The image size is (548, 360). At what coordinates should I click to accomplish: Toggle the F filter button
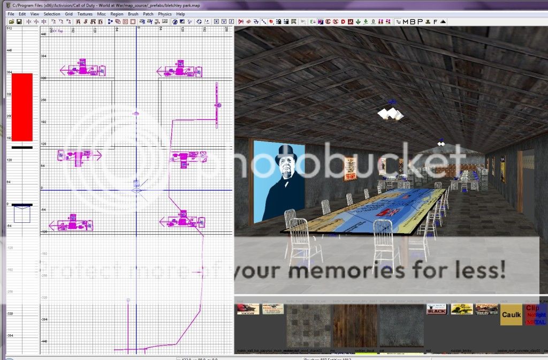pos(435,21)
